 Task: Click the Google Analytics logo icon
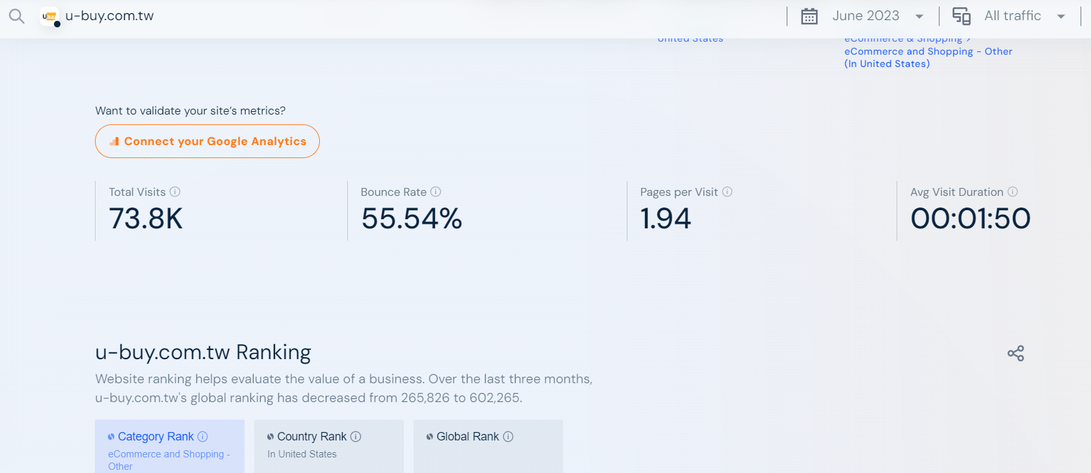114,141
